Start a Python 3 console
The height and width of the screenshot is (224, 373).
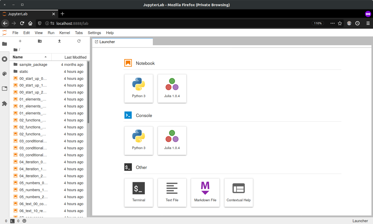(x=139, y=141)
